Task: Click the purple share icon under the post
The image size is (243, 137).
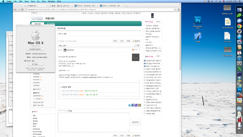Action: (136, 105)
